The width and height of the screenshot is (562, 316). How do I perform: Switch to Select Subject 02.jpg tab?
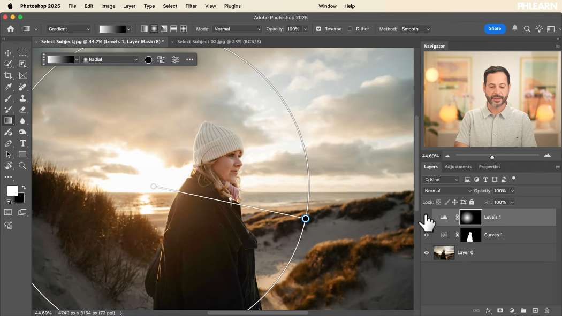[x=218, y=42]
